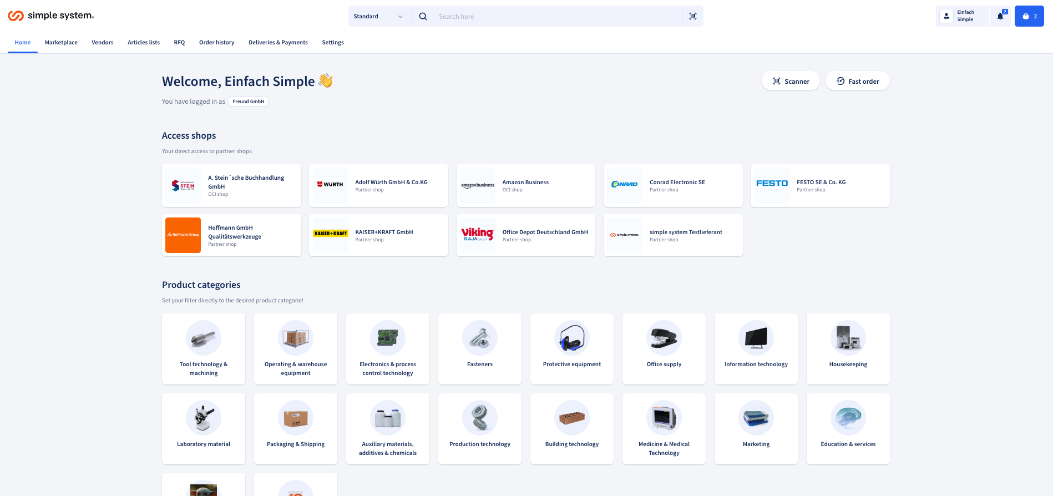Select Electronics & process control category image

coord(388,338)
